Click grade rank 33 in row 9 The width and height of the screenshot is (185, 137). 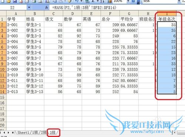point(167,64)
